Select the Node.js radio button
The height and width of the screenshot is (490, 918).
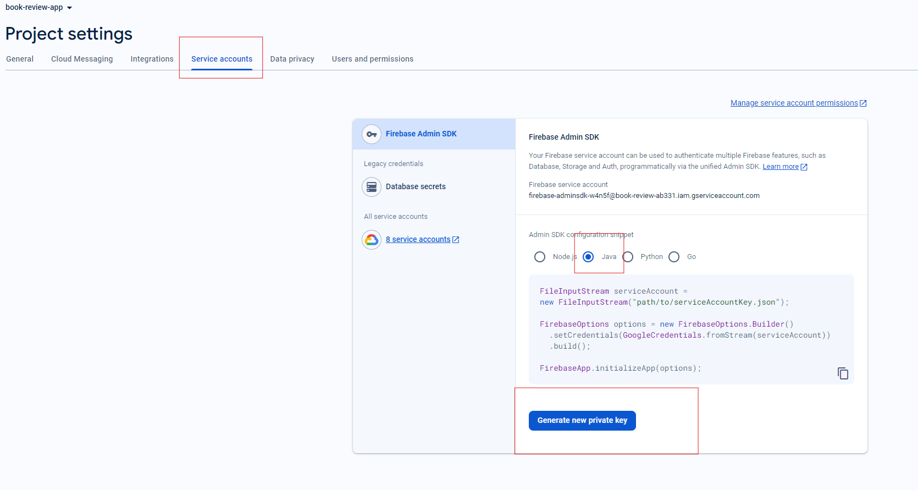[540, 257]
